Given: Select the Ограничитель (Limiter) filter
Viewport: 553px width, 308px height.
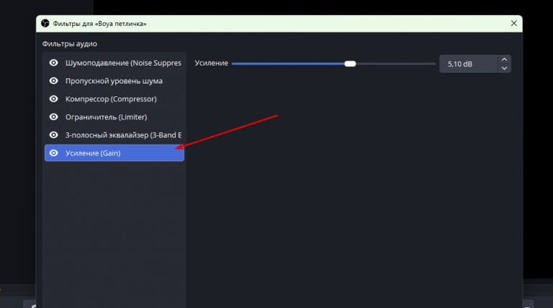Looking at the screenshot, I should [114, 117].
